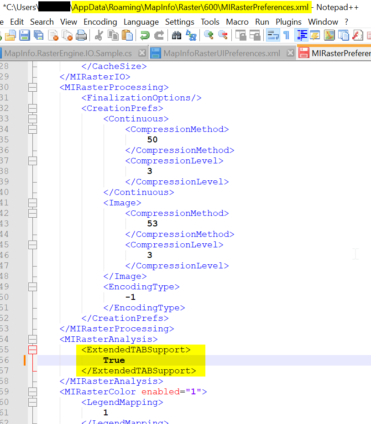Collapse the MIRasterColor fold marker
Image resolution: width=371 pixels, height=424 pixels.
32,392
